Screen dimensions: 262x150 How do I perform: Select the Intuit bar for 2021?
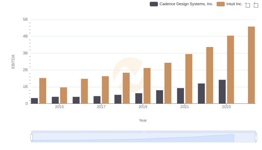[189, 79]
